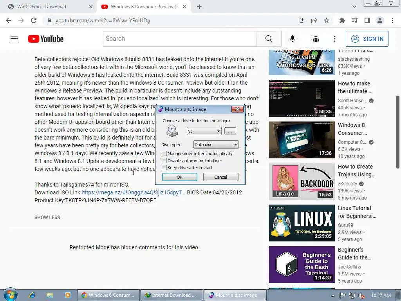Confirm mount with OK button
Screen dimensions: 401x301
coord(179,177)
